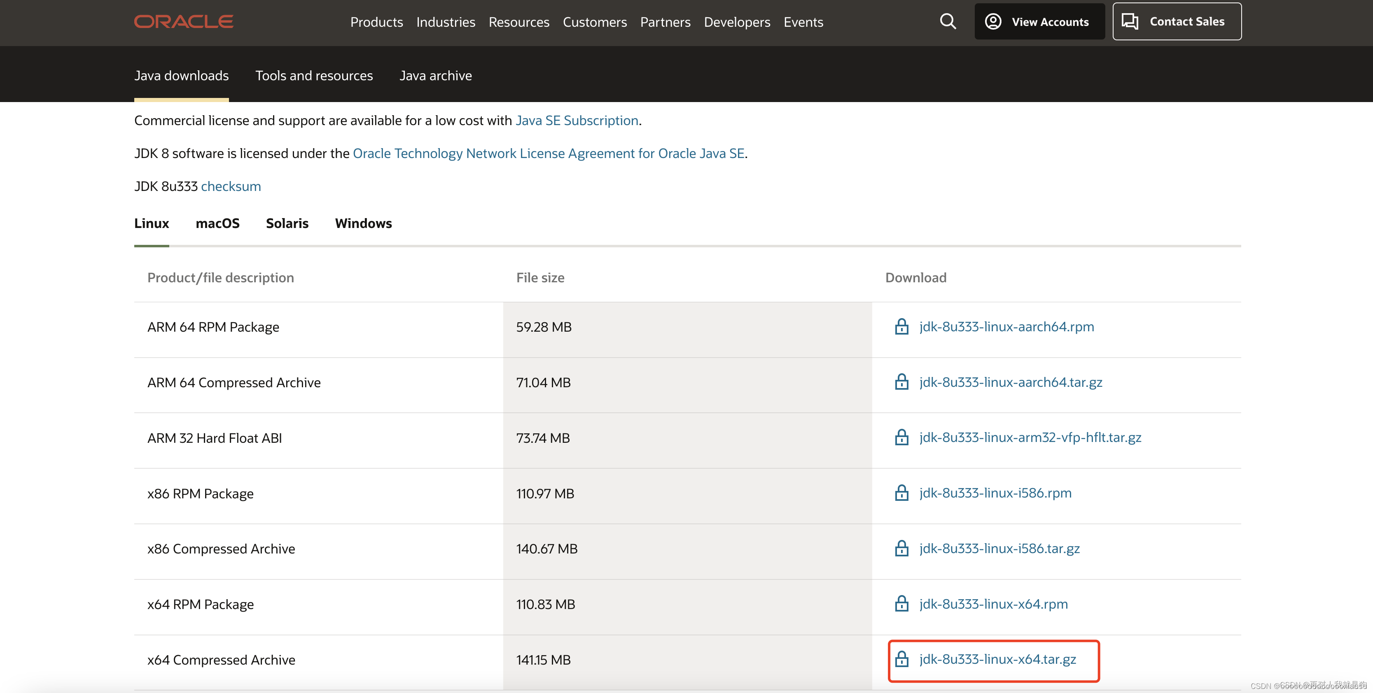Screen dimensions: 1373x693
Task: Click lock icon beside jdk-8u333-linux-x64.tar.gz
Action: (x=901, y=659)
